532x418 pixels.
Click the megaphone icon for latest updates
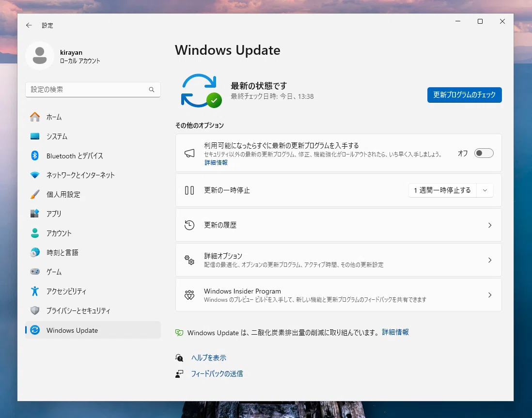[x=189, y=154]
